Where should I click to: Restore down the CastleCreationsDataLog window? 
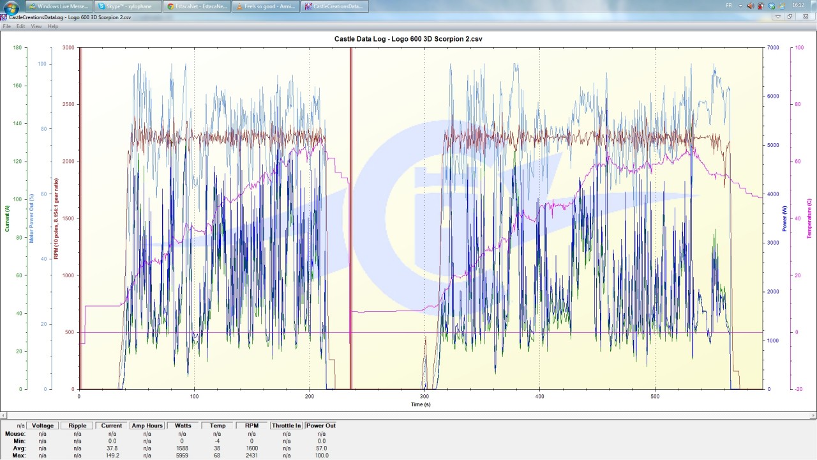click(x=791, y=17)
